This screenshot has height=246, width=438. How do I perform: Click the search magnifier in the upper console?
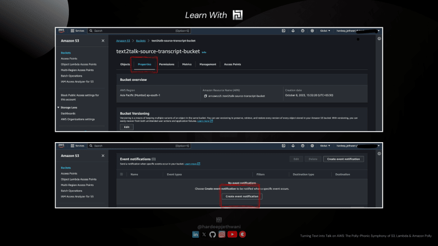click(x=91, y=31)
